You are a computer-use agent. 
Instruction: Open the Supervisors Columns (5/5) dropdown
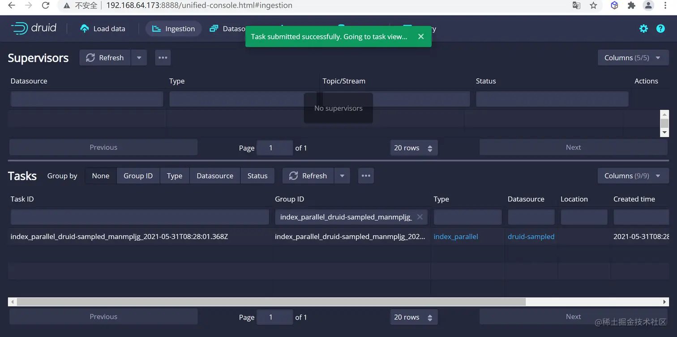point(633,58)
